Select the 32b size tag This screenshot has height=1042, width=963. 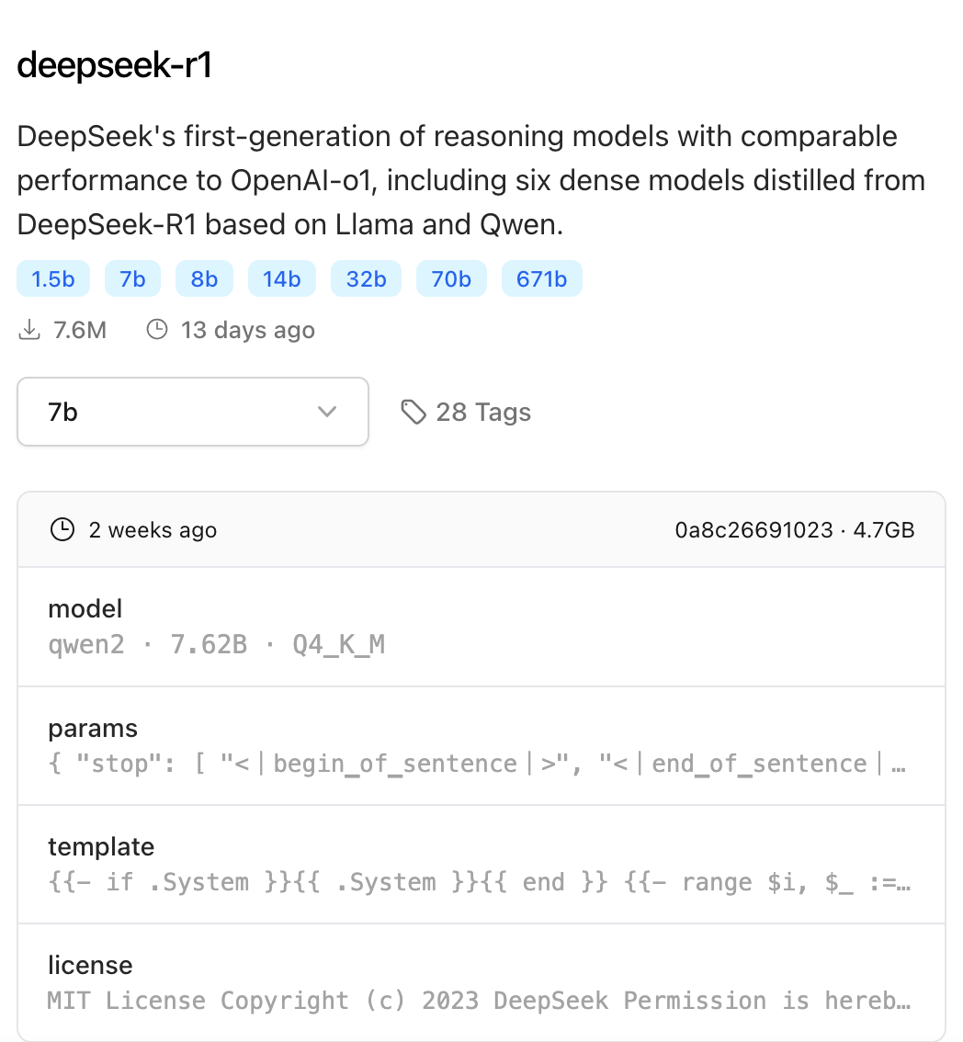tap(367, 278)
